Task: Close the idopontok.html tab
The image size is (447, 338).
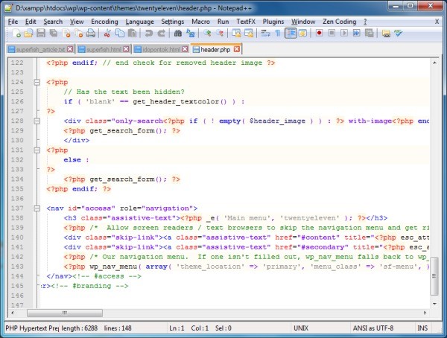Action: (x=185, y=49)
